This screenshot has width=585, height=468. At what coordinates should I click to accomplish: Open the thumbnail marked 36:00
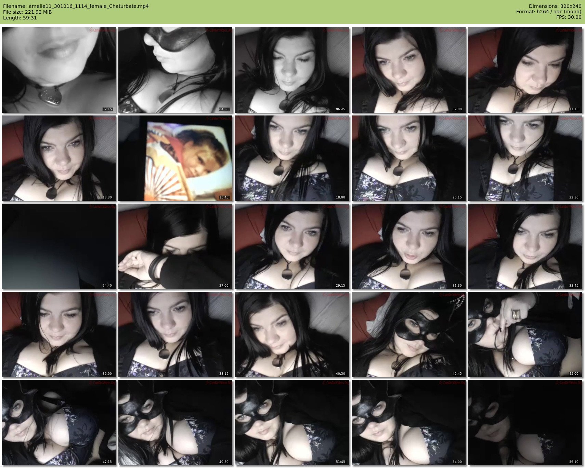pos(58,334)
